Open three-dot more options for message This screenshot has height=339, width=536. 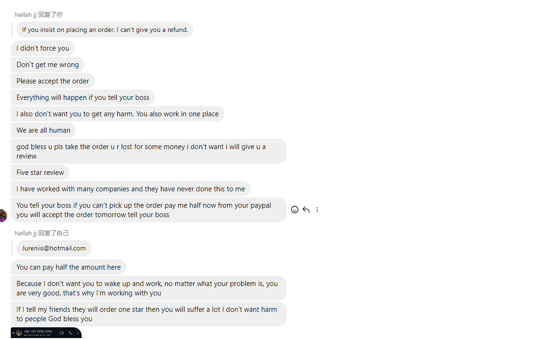pos(317,210)
